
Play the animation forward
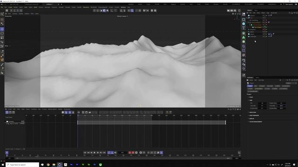tap(95, 153)
